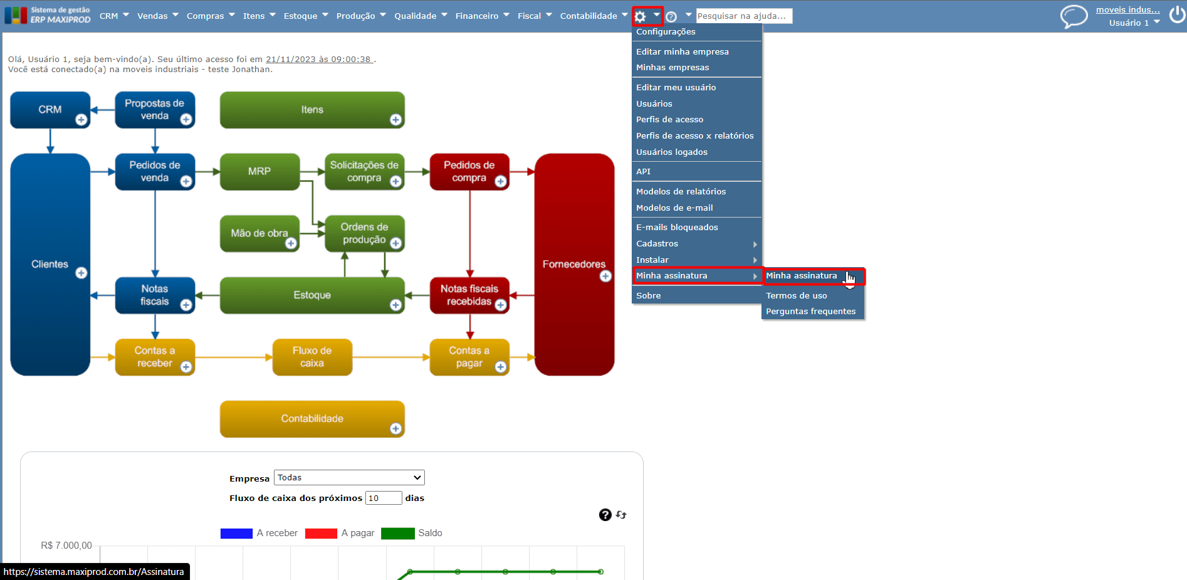
Task: Click the plus icon on Clientes block
Action: click(81, 273)
